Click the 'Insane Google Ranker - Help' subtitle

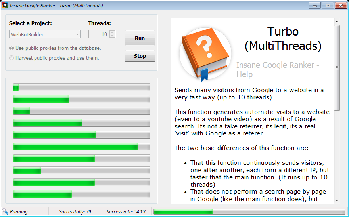(278, 69)
